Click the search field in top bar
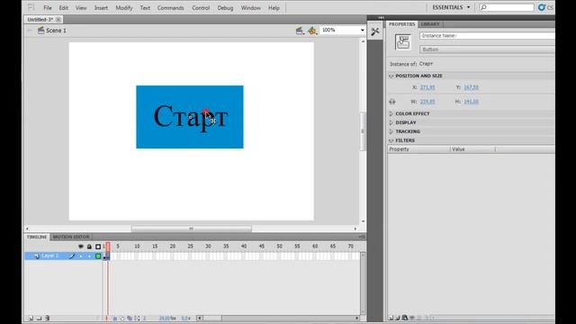576x324 pixels. tap(507, 7)
